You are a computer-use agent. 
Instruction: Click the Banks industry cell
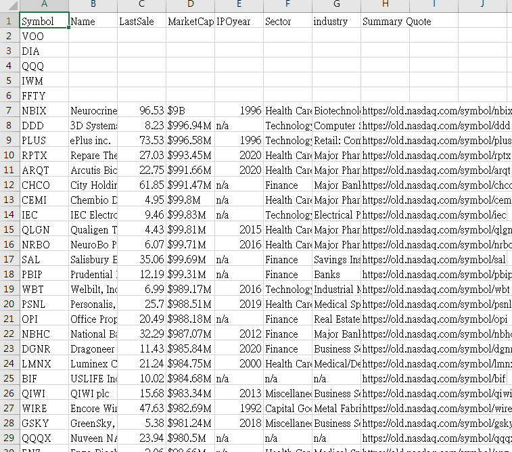click(x=337, y=274)
